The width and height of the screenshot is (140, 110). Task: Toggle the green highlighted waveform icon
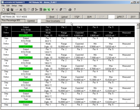45,10
